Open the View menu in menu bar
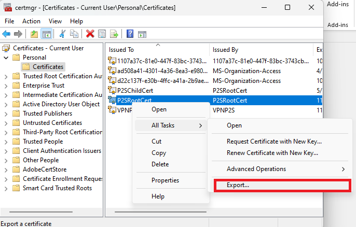 (55, 21)
